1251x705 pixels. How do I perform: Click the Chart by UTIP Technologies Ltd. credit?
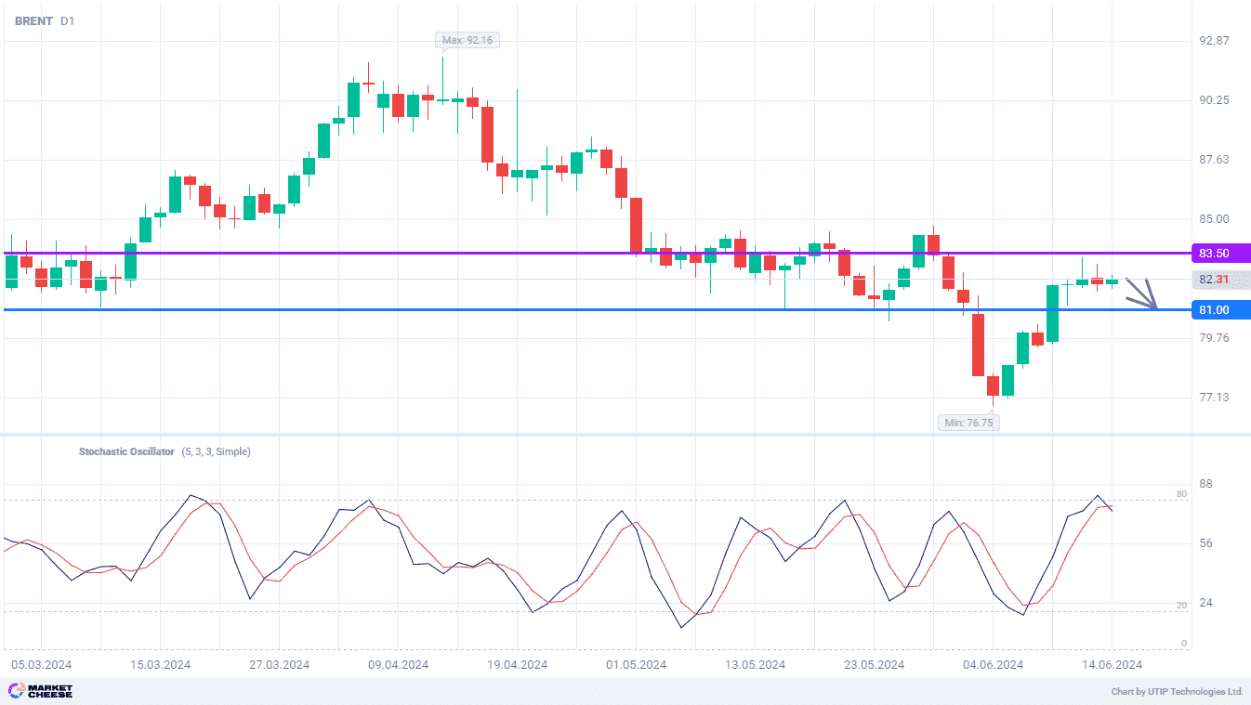click(x=1177, y=692)
